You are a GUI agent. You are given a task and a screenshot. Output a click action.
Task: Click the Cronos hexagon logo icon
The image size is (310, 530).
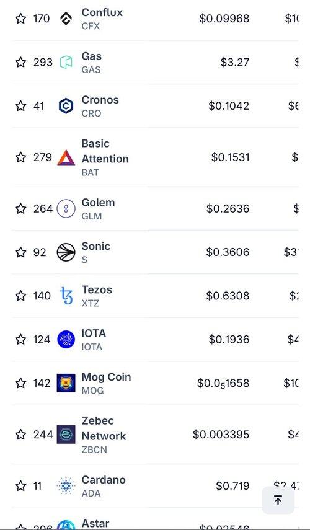click(66, 106)
